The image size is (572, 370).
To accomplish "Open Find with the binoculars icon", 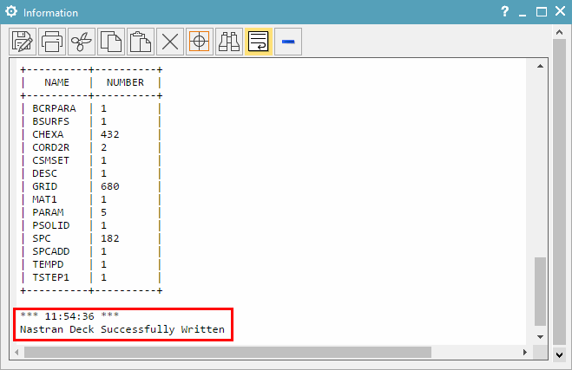I will point(229,42).
